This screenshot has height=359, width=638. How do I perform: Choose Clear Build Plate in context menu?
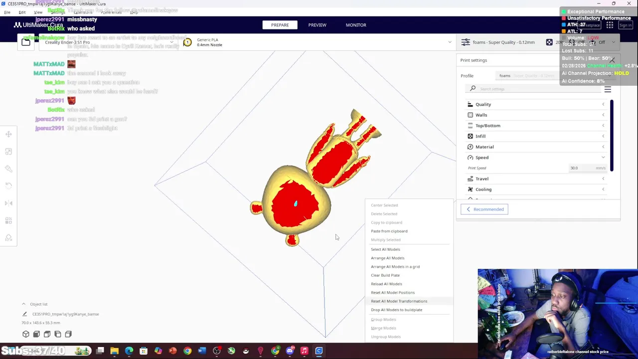point(385,275)
